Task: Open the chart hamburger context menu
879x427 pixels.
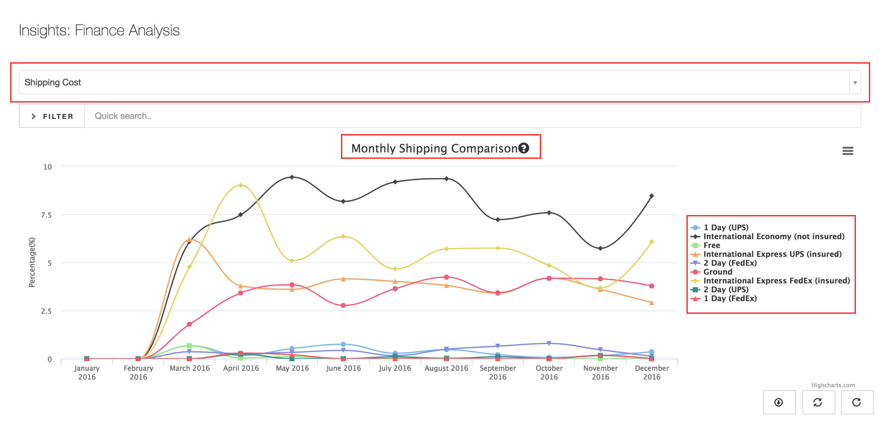Action: (848, 151)
